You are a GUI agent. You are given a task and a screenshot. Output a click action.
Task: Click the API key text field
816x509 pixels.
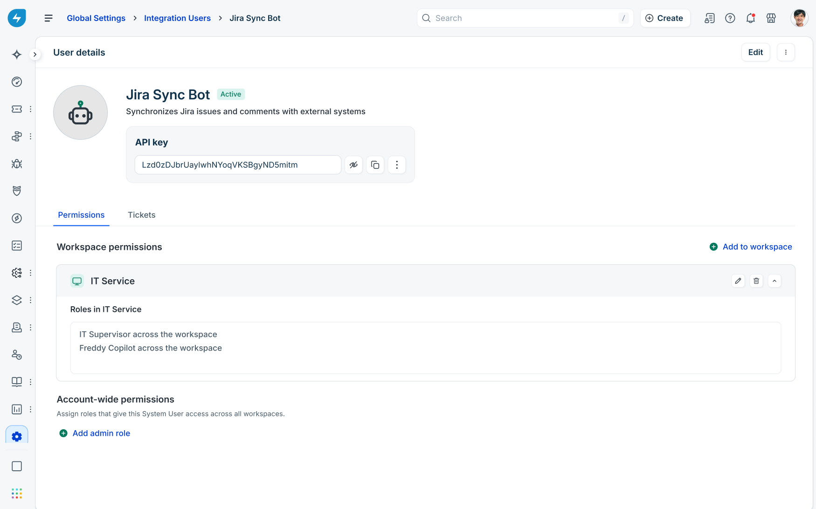(x=238, y=165)
